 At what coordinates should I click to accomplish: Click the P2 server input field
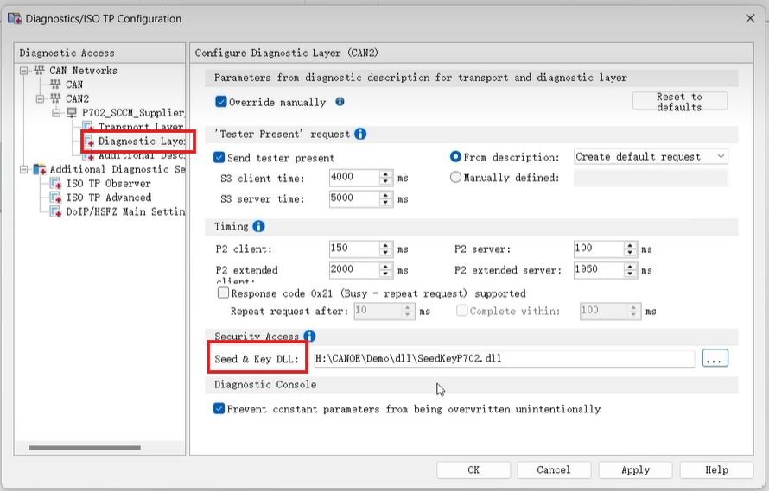pyautogui.click(x=599, y=249)
